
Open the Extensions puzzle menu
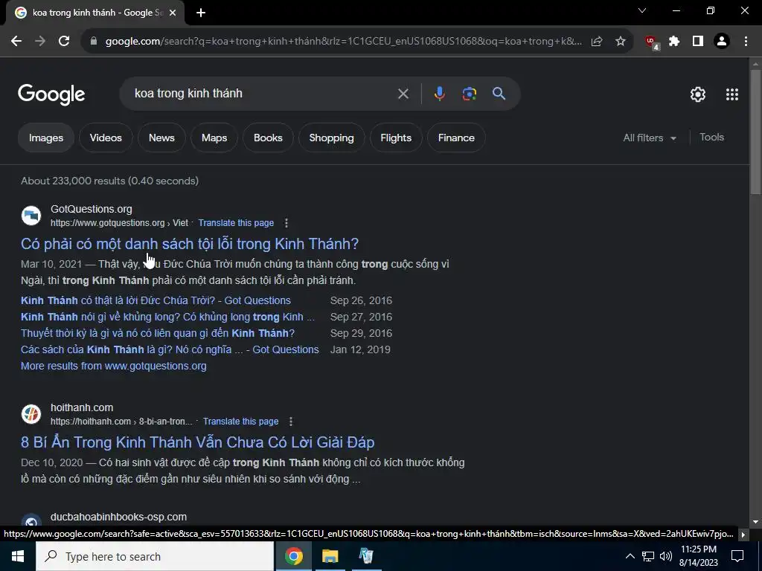674,42
